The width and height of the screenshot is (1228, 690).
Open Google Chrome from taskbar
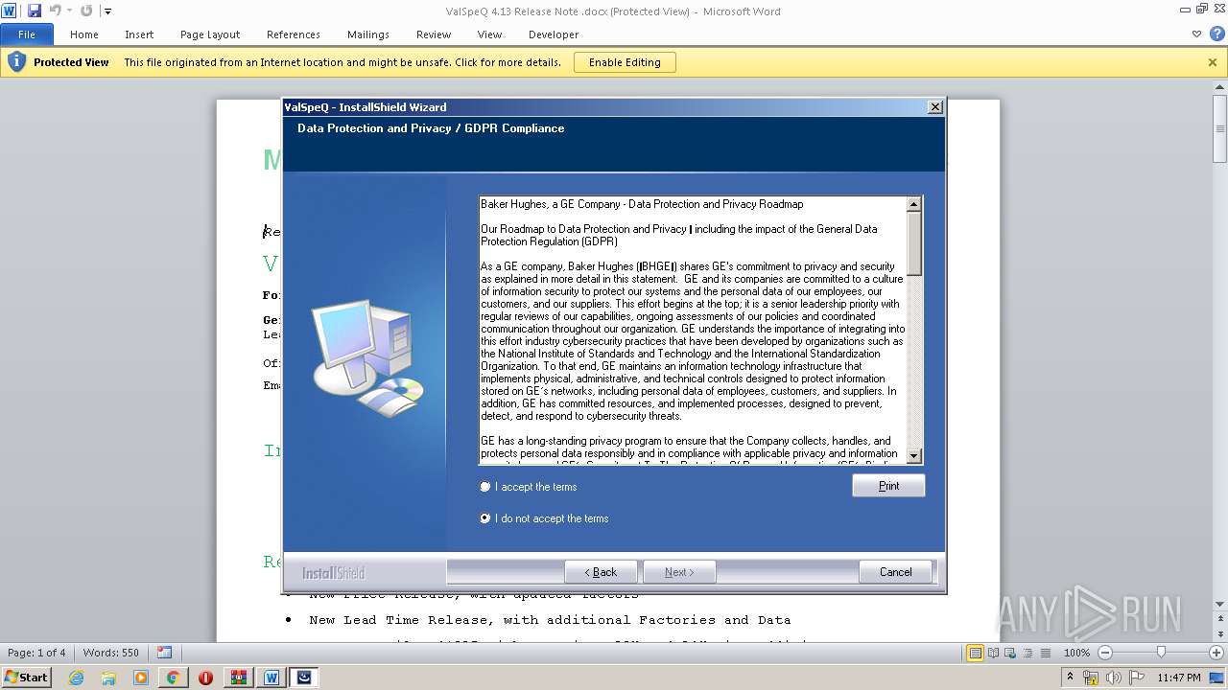coord(174,678)
